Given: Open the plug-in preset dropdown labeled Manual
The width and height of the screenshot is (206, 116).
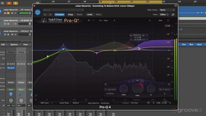Looking at the screenshot, I should pos(63,10).
